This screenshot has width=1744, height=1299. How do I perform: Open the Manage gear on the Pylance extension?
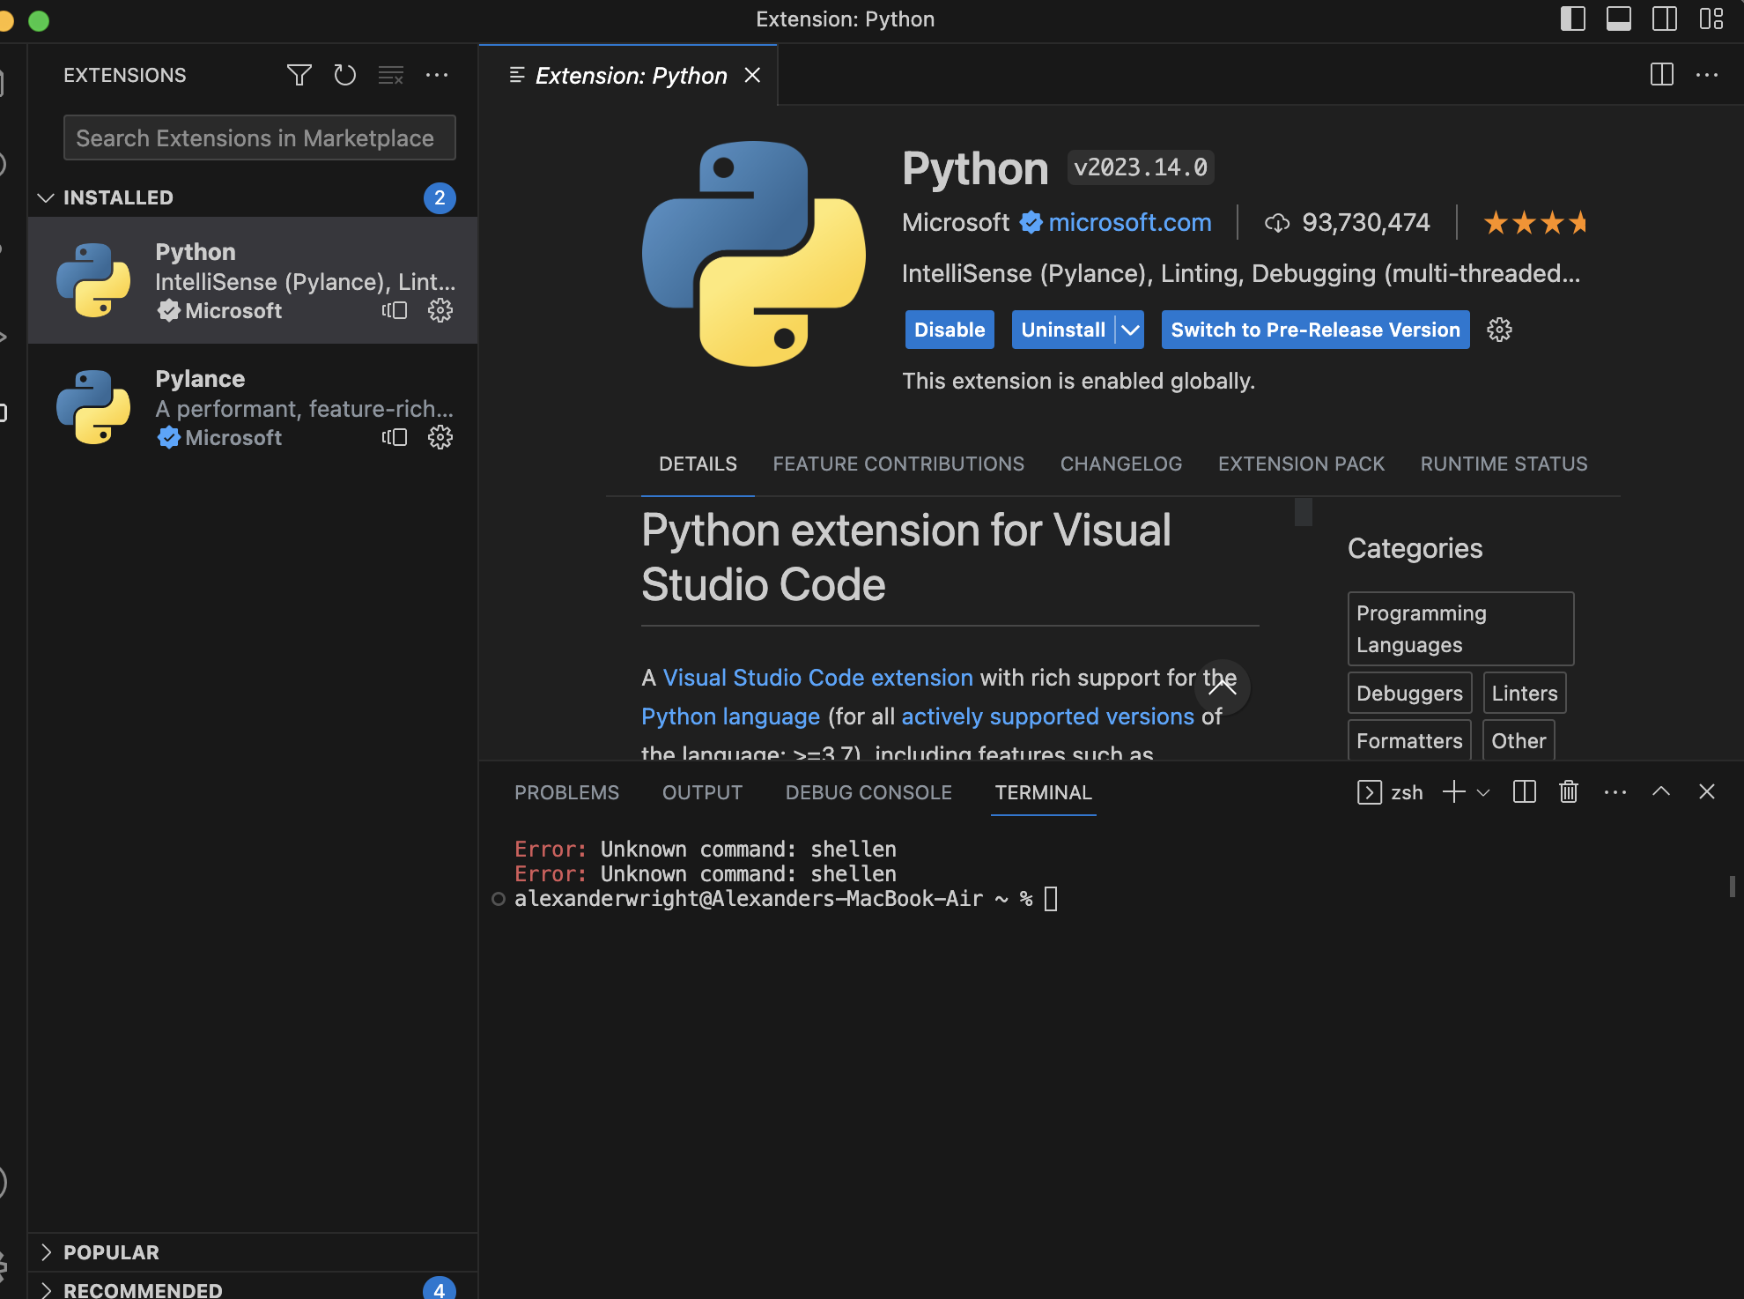(440, 437)
